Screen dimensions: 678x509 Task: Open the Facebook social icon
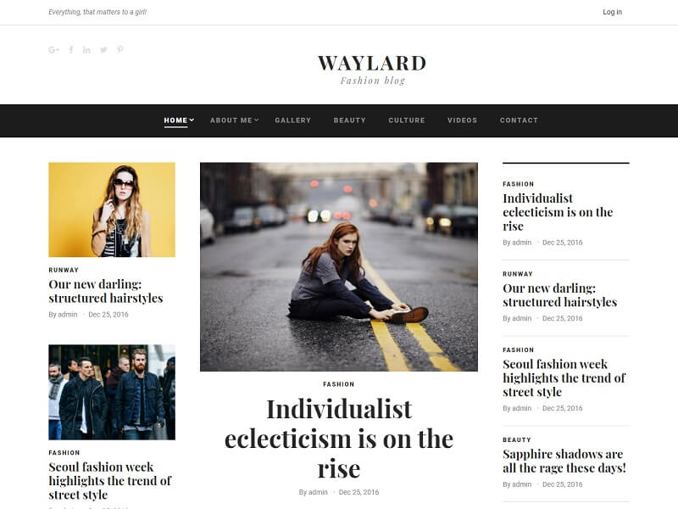pos(71,50)
